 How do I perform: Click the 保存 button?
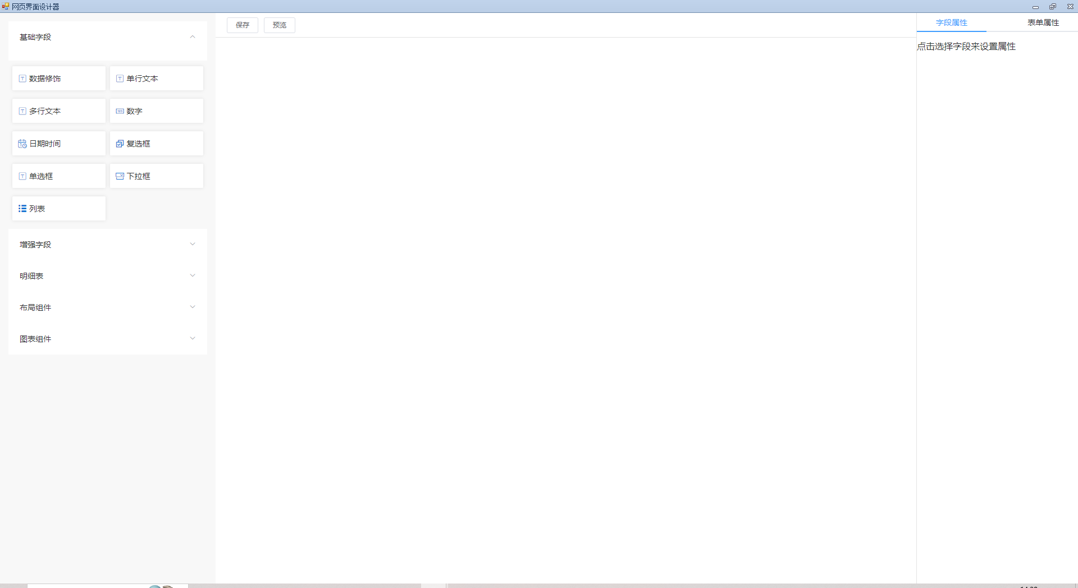(243, 25)
